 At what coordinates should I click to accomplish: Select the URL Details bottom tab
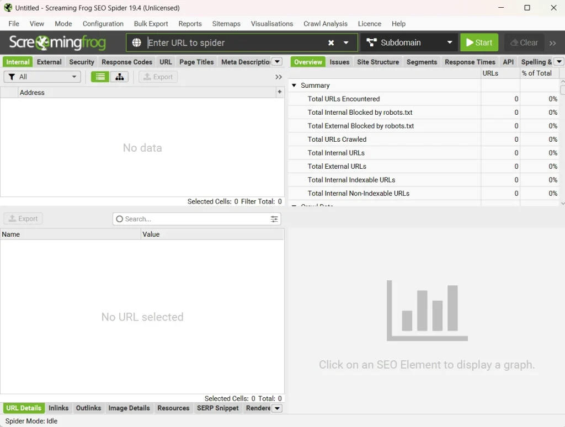pos(24,408)
